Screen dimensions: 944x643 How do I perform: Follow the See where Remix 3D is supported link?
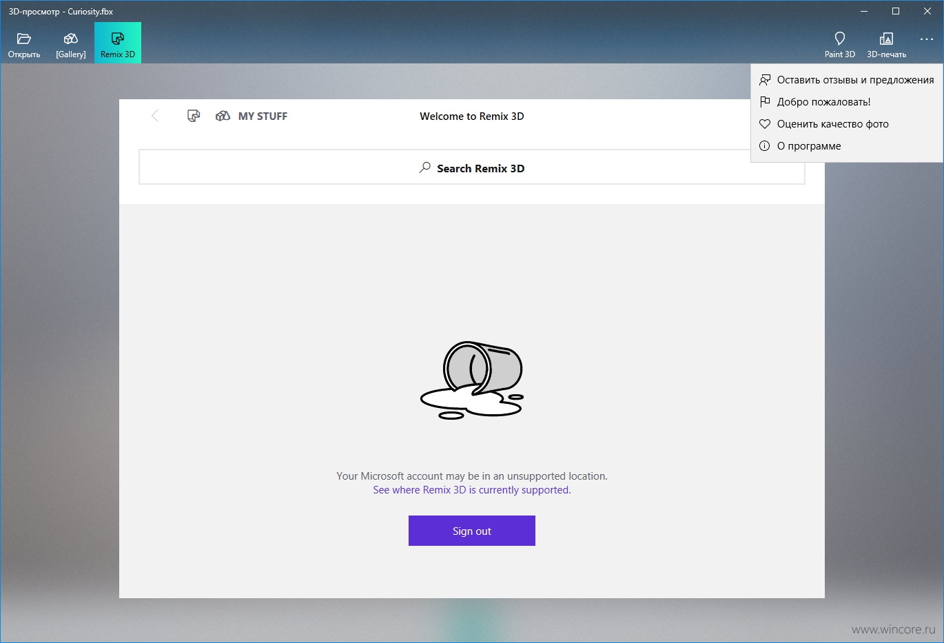[472, 490]
